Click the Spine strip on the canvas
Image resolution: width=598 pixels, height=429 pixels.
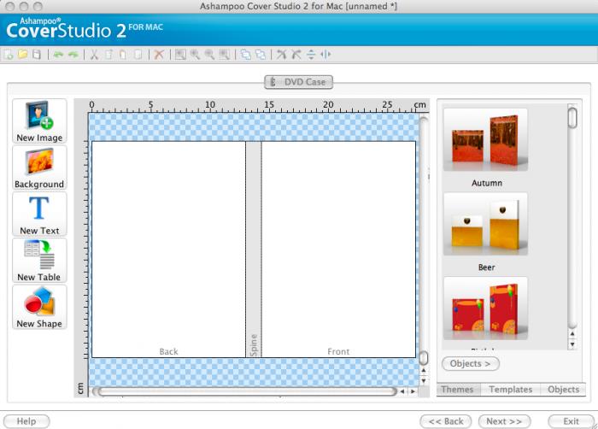254,250
